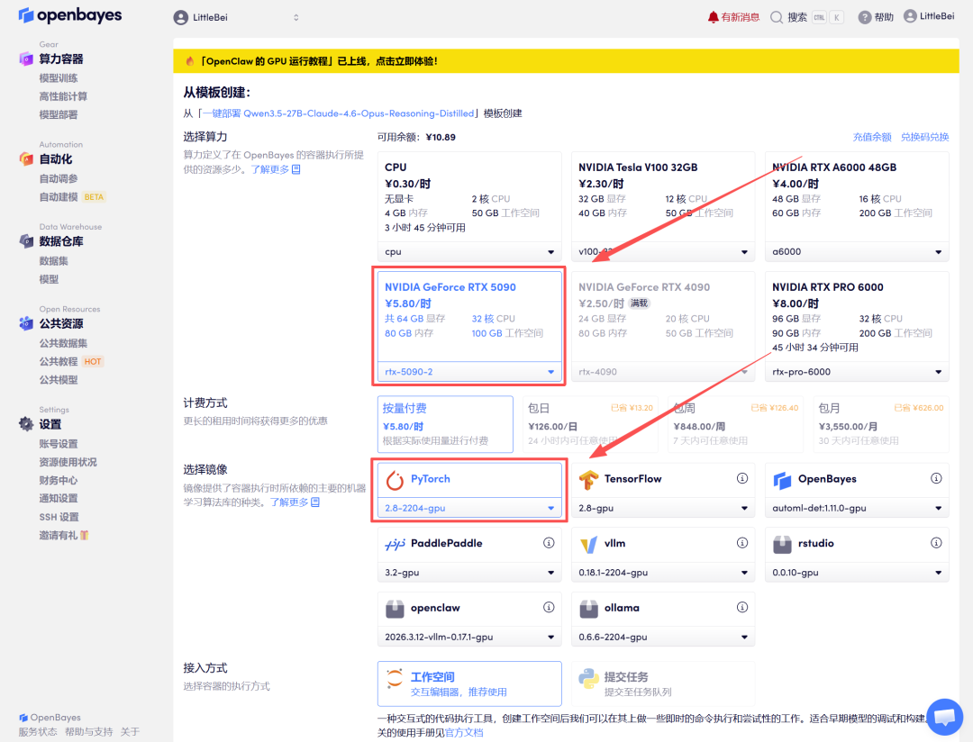This screenshot has height=742, width=973.
Task: Click the LittleBei avatar icon at top right
Action: click(910, 16)
